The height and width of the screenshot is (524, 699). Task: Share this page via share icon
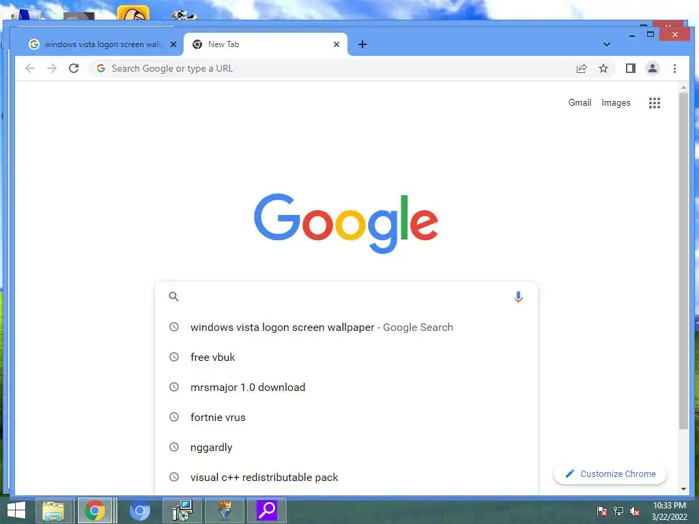click(582, 68)
